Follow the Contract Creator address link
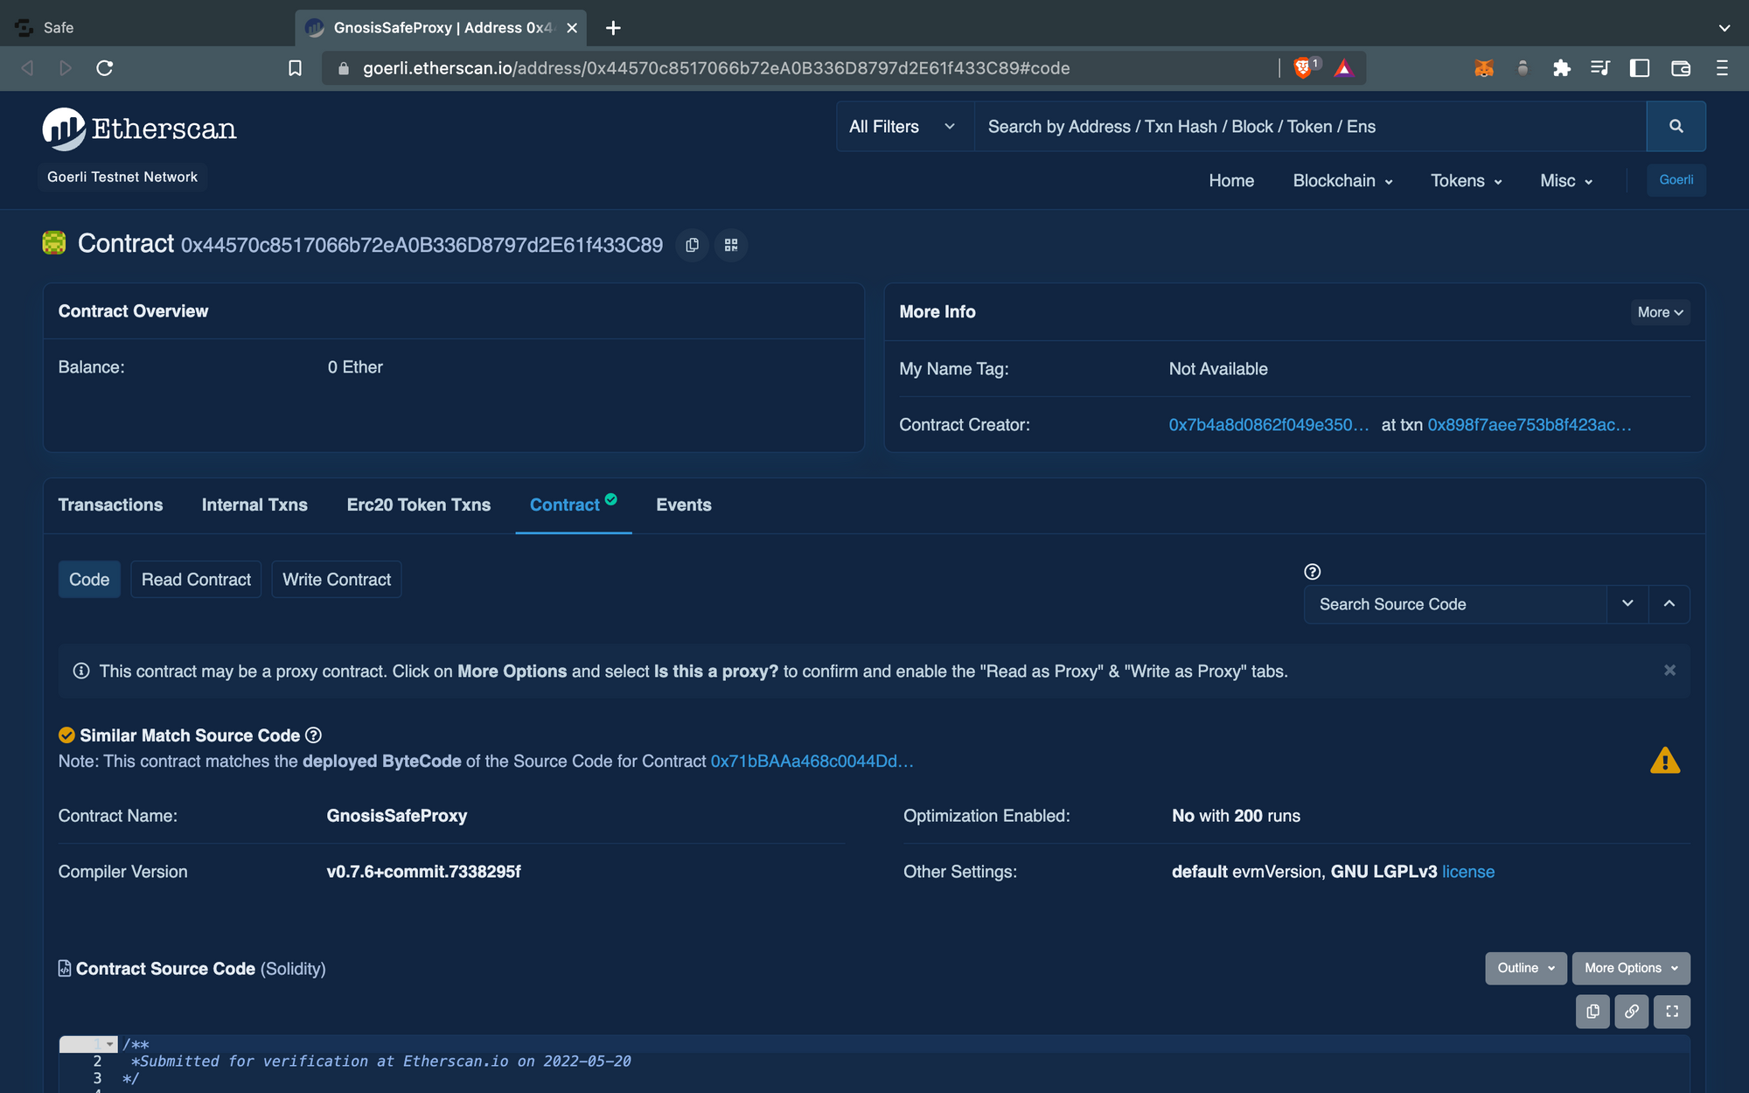 pyautogui.click(x=1268, y=425)
